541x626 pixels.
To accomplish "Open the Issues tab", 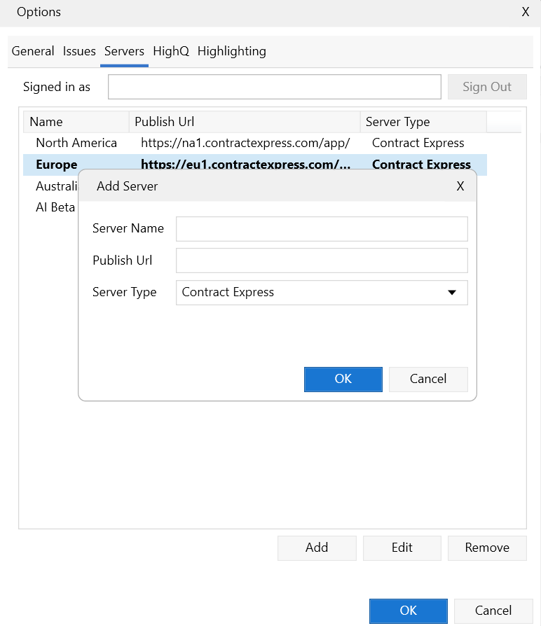I will [x=79, y=51].
